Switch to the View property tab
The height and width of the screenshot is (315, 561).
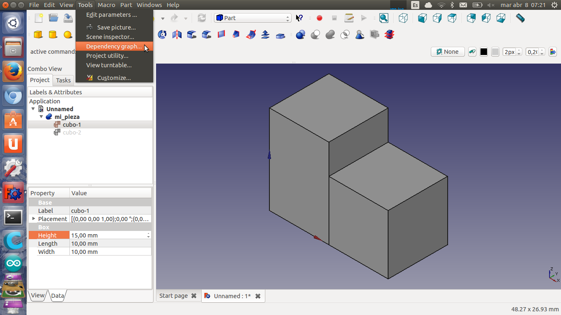click(38, 295)
